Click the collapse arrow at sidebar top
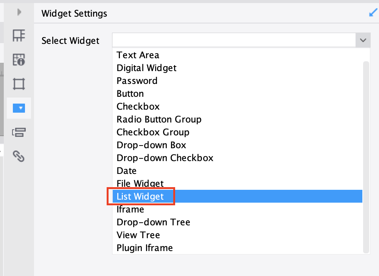The height and width of the screenshot is (276, 379). click(x=19, y=12)
